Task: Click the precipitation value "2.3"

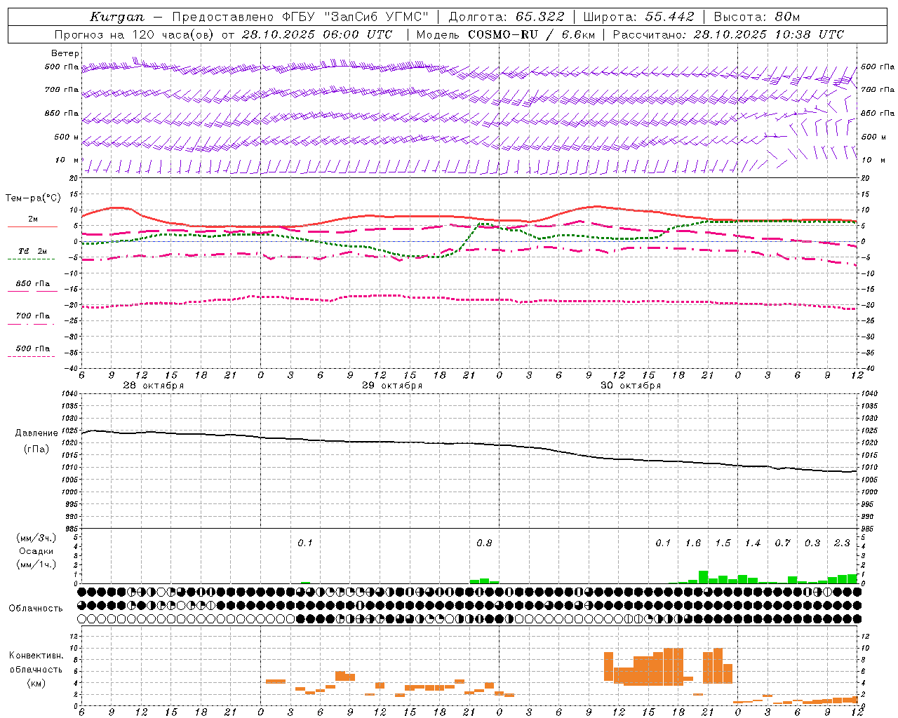Action: (842, 543)
